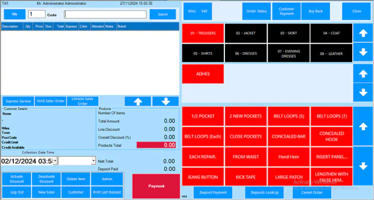
Task: Add the 1/2 POCKET alteration
Action: 203,116
